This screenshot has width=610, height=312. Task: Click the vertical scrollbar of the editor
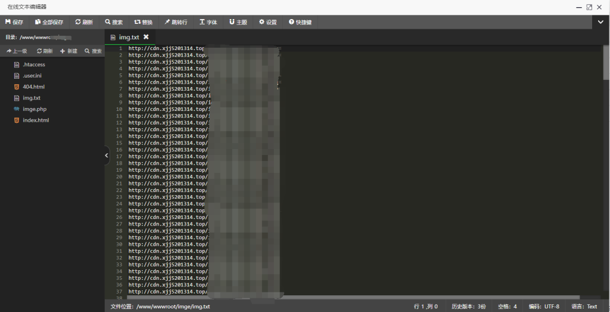(x=606, y=66)
